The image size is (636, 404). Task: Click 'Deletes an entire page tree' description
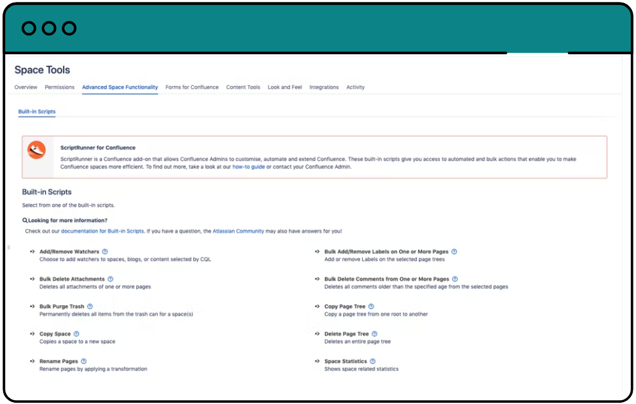pos(357,342)
